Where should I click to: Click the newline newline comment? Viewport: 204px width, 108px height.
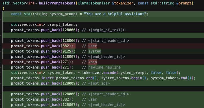104,67
